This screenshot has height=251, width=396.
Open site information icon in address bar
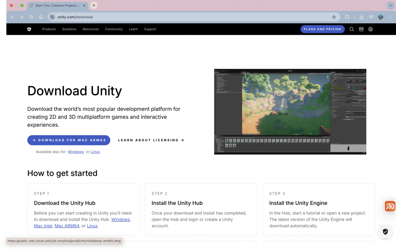(x=52, y=17)
